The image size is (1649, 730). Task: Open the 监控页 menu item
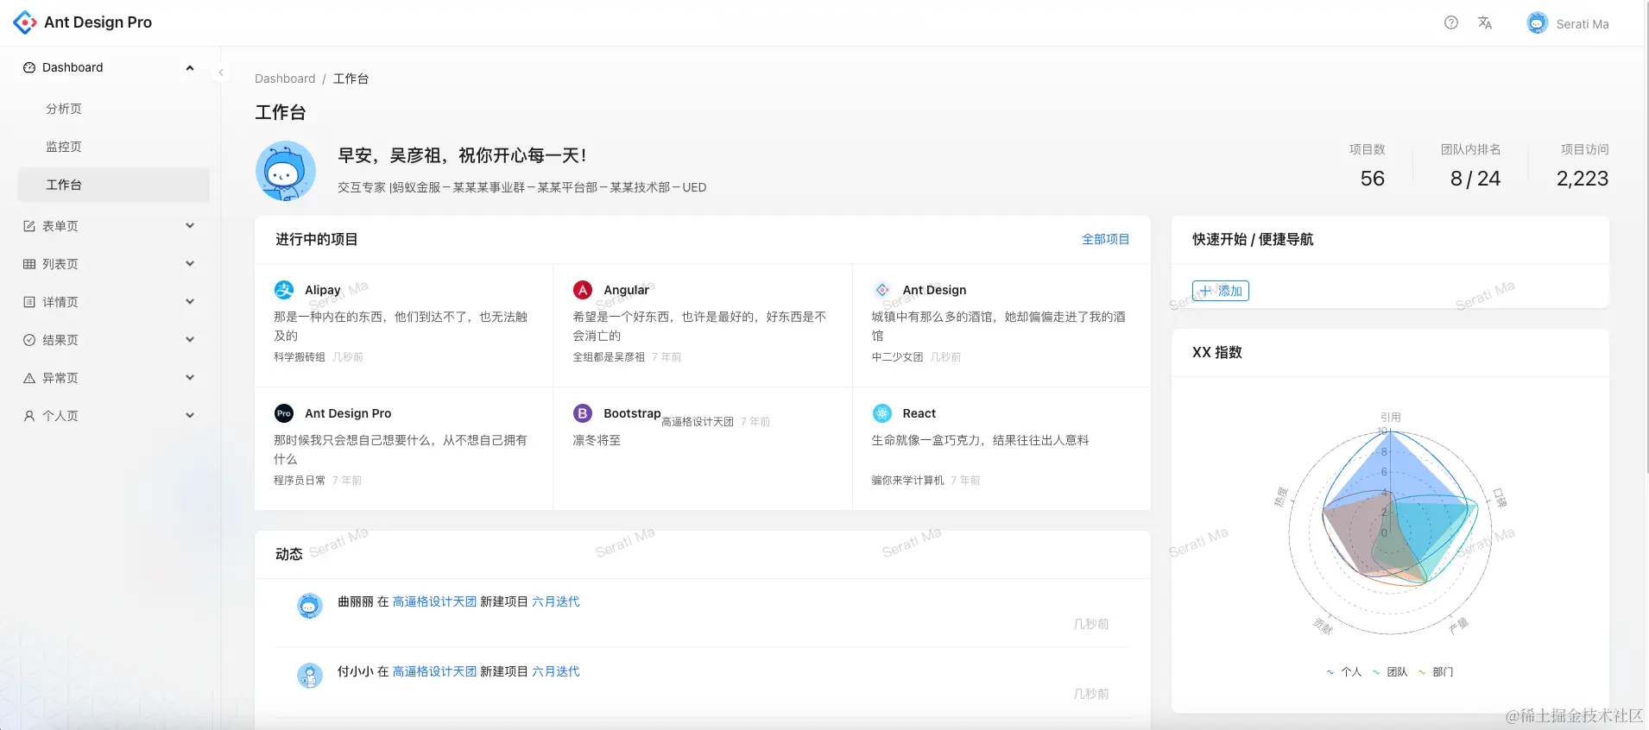(113, 147)
